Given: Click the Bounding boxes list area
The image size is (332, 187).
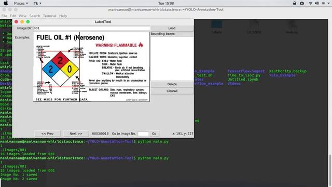Looking at the screenshot, I should [x=172, y=59].
